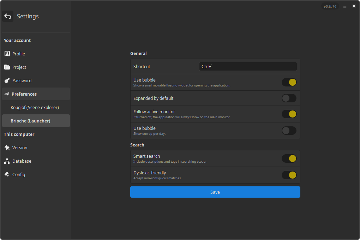Open Config via its tag icon
Viewport: 360px width, 240px height.
coord(7,174)
